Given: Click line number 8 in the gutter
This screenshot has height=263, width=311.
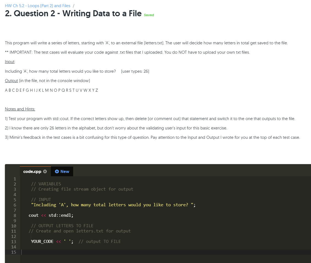Looking at the screenshot, I should [x=15, y=216].
